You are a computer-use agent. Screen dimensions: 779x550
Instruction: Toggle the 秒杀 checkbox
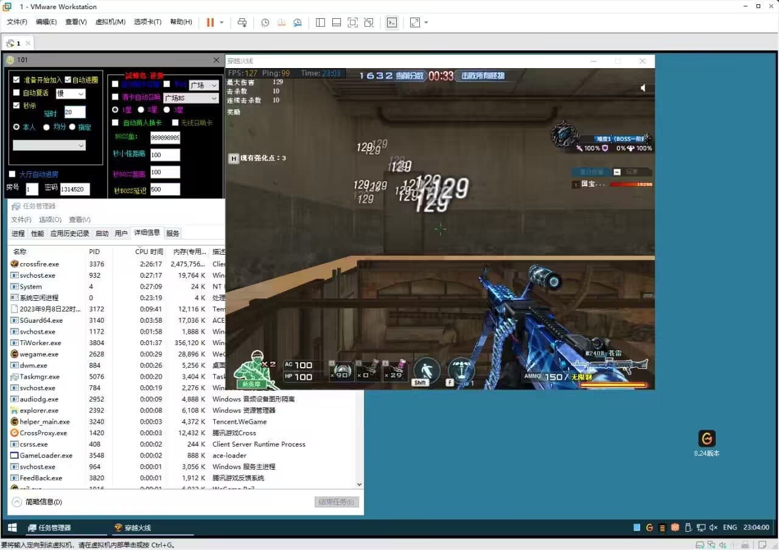[16, 105]
